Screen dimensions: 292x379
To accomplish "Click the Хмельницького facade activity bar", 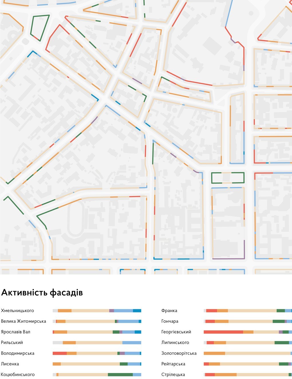I will [x=97, y=311].
